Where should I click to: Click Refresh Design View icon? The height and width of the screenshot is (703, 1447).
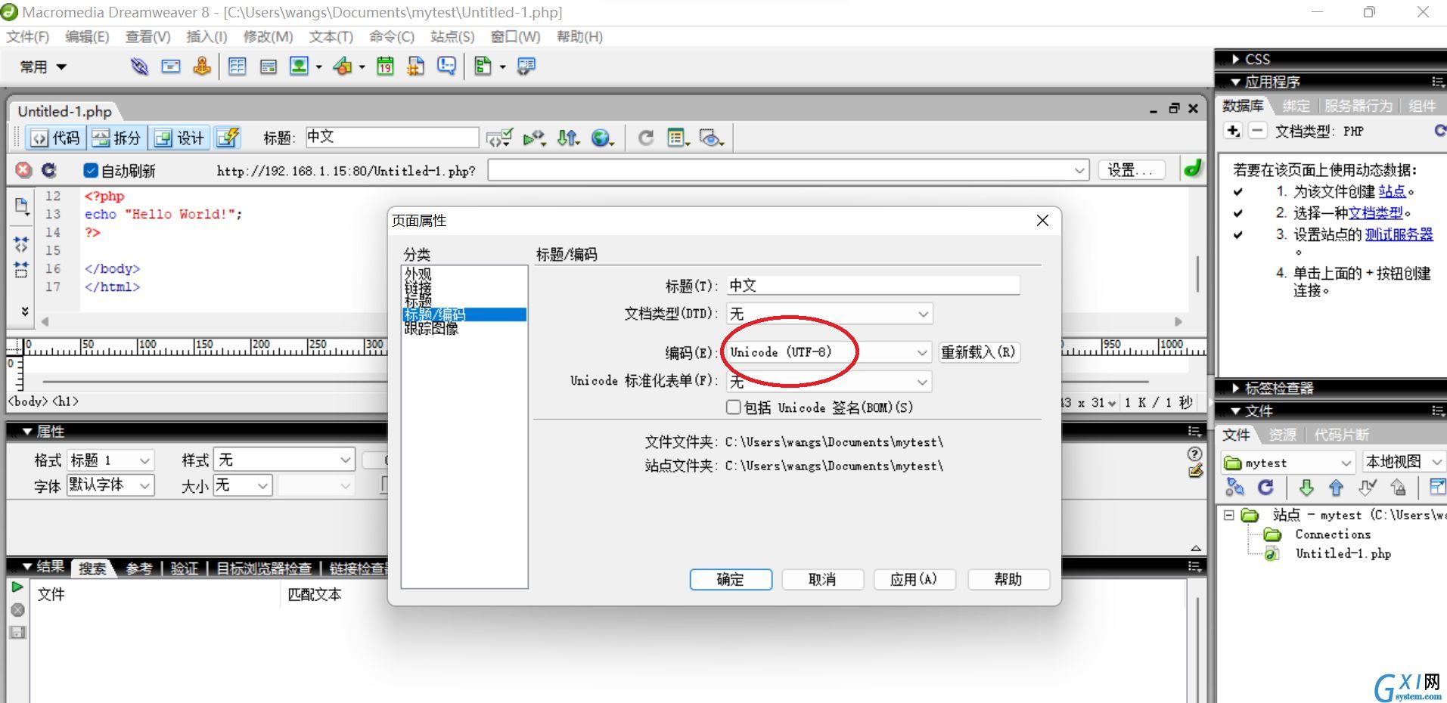click(646, 138)
